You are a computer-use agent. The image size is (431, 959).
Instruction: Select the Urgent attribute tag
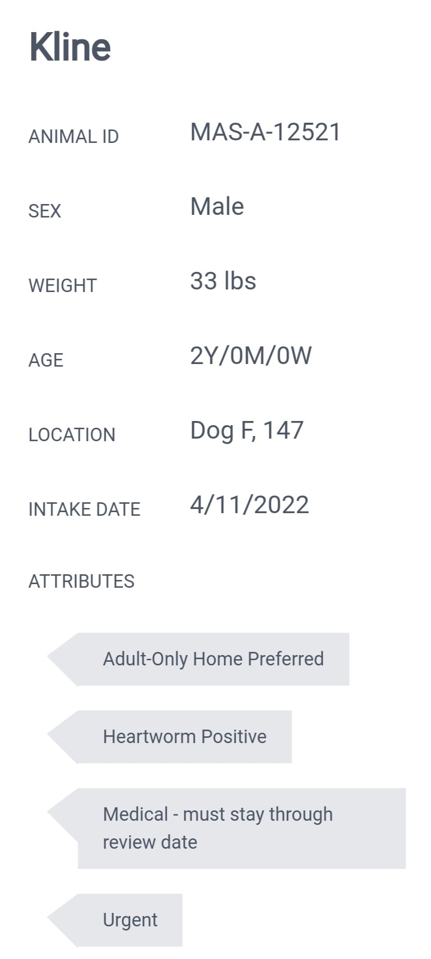(x=114, y=920)
